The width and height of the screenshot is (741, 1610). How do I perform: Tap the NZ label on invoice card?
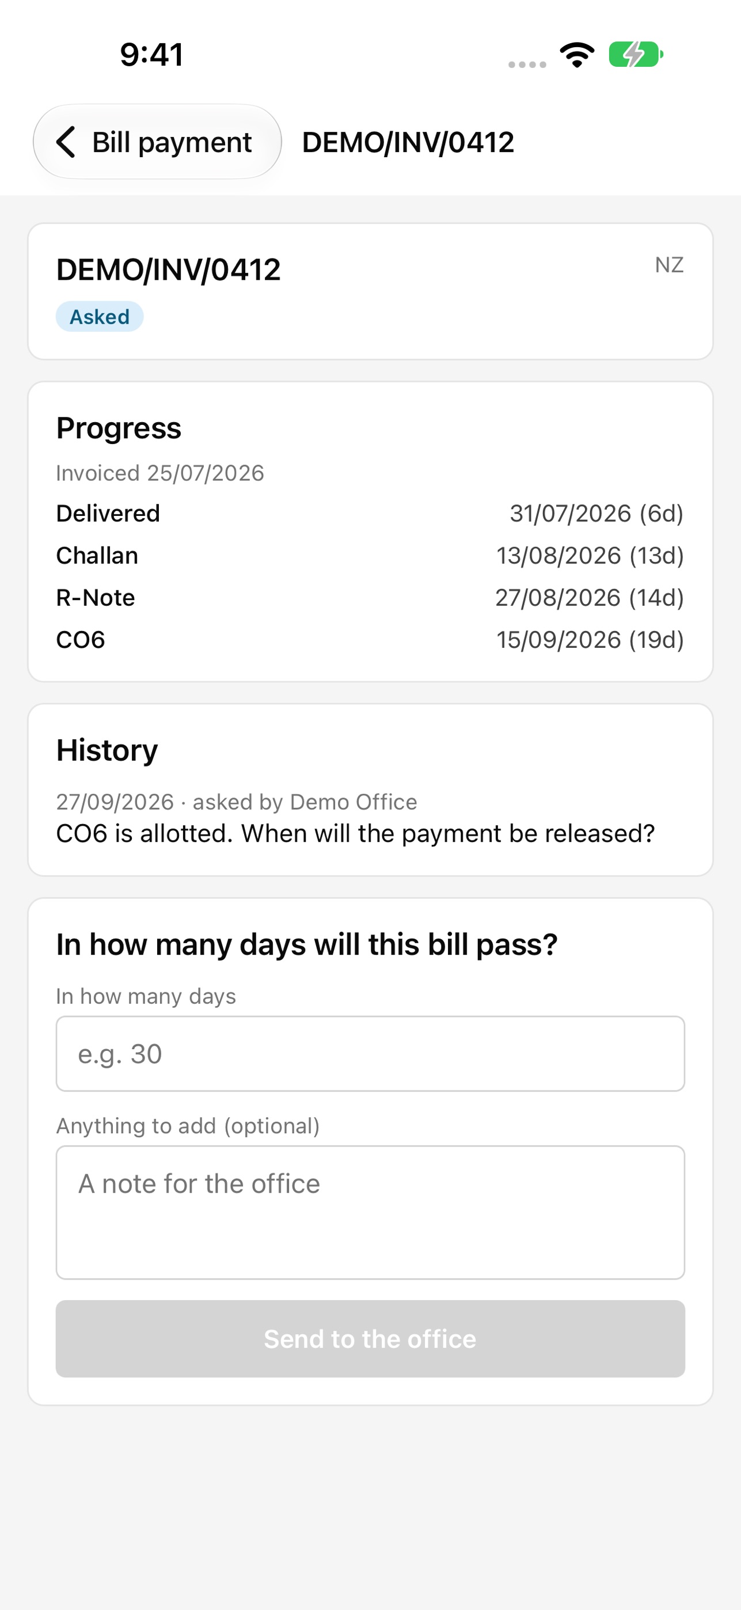pos(669,265)
